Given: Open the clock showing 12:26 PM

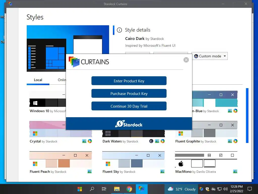Looking at the screenshot, I should (236, 189).
